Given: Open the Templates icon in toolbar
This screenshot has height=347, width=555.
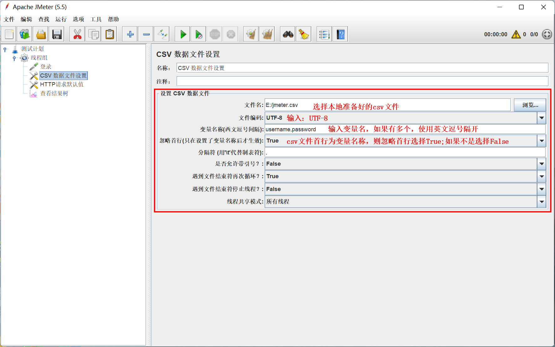Looking at the screenshot, I should click(24, 34).
